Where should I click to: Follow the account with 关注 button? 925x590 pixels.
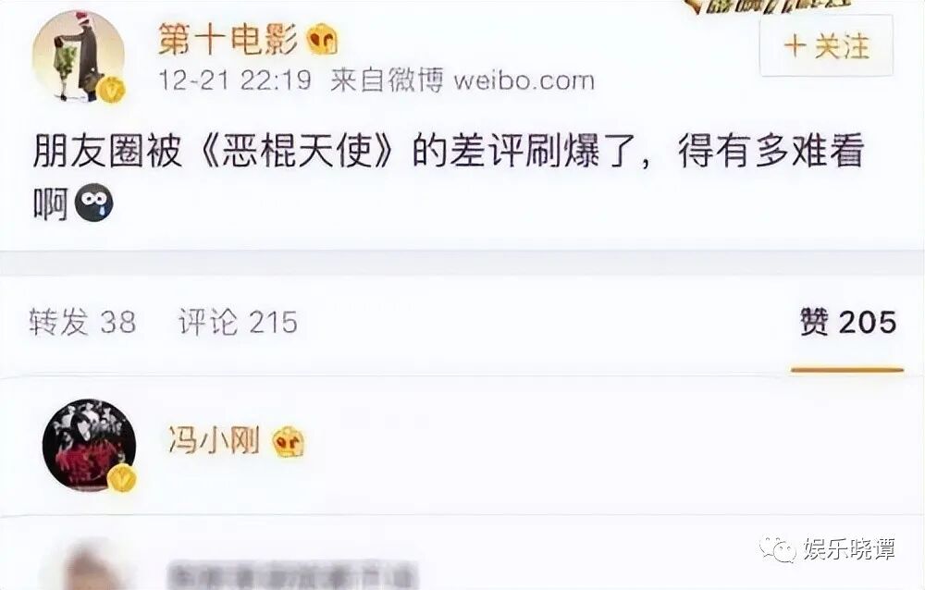(x=826, y=46)
